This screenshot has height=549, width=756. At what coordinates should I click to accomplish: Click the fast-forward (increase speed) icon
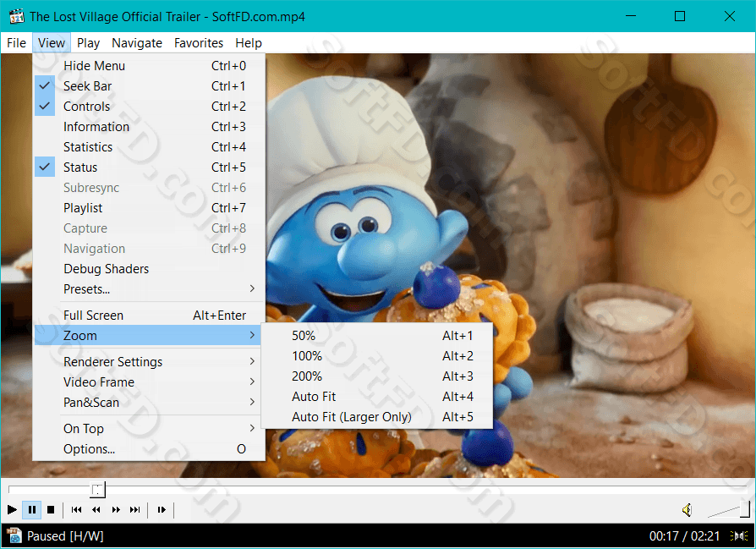[116, 509]
